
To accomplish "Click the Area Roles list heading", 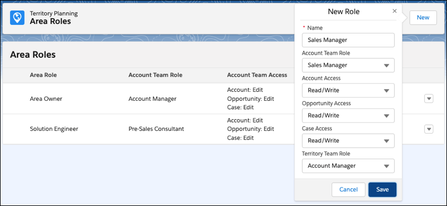I will coord(33,55).
